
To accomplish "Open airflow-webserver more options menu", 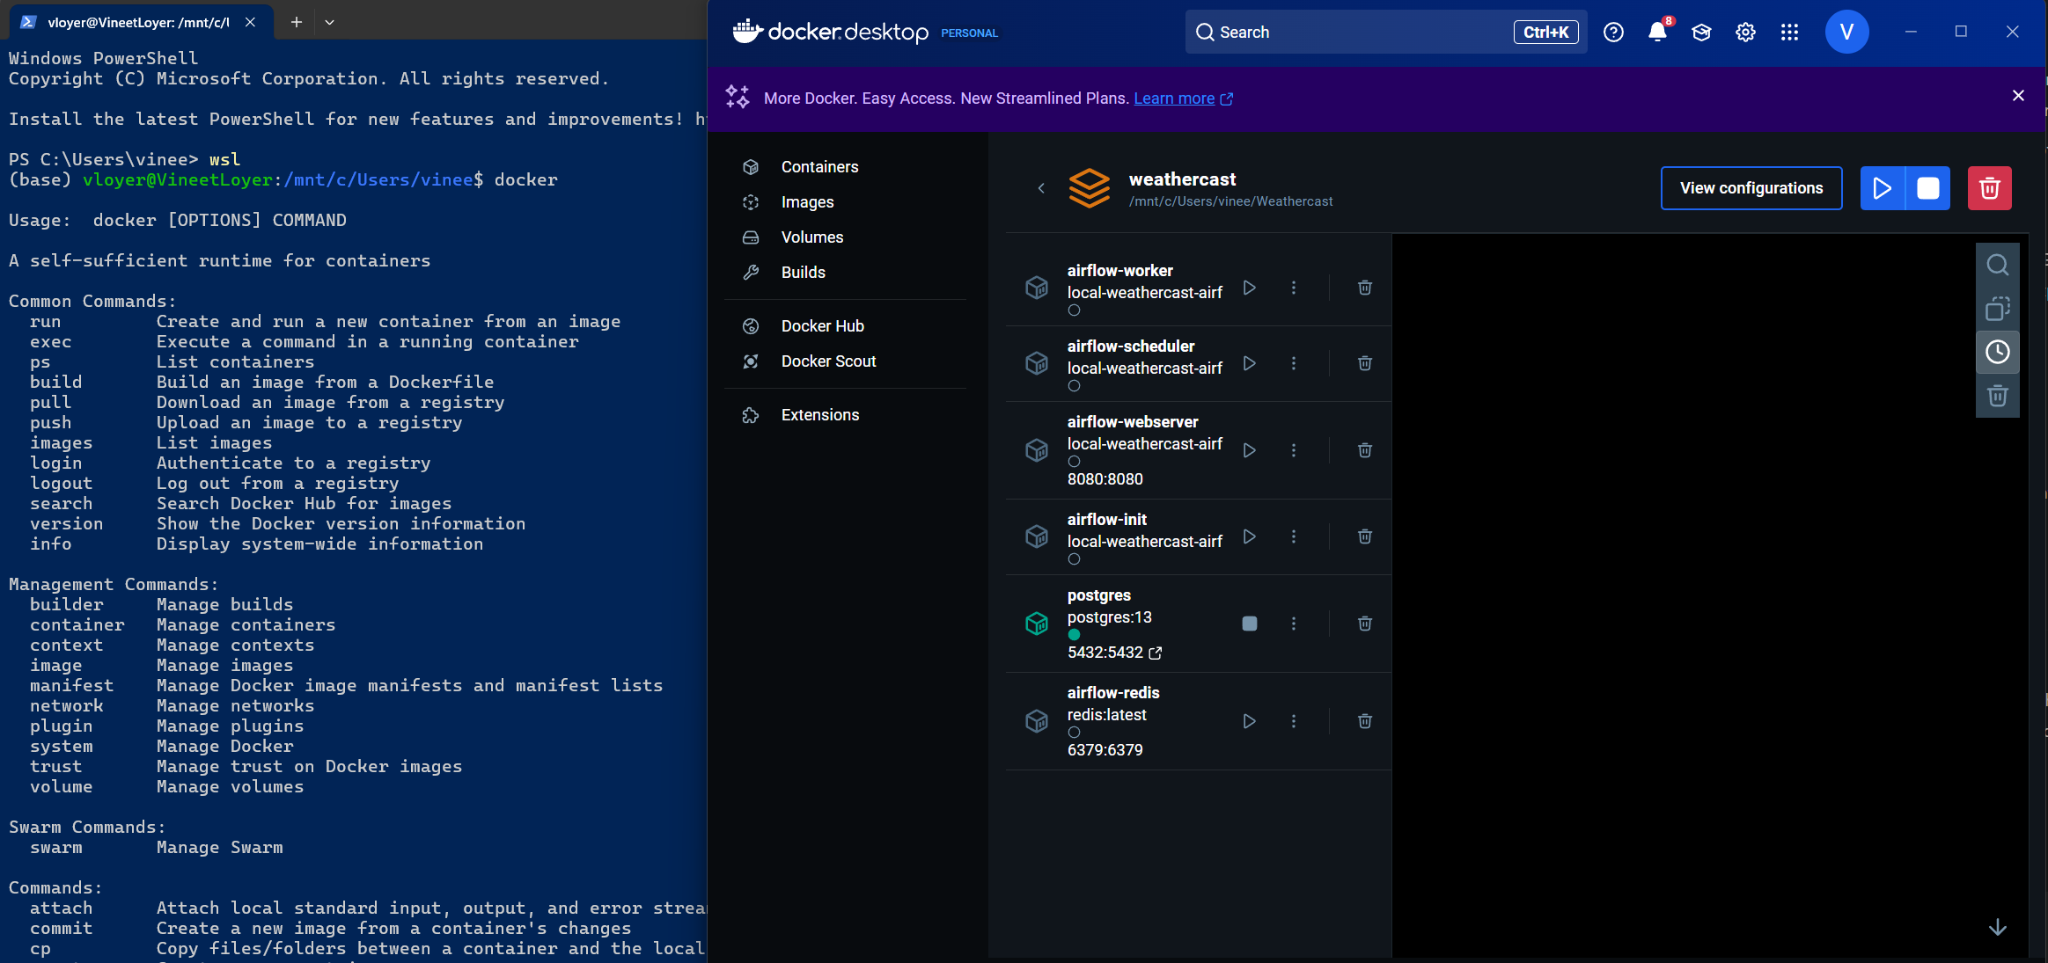I will click(1293, 450).
